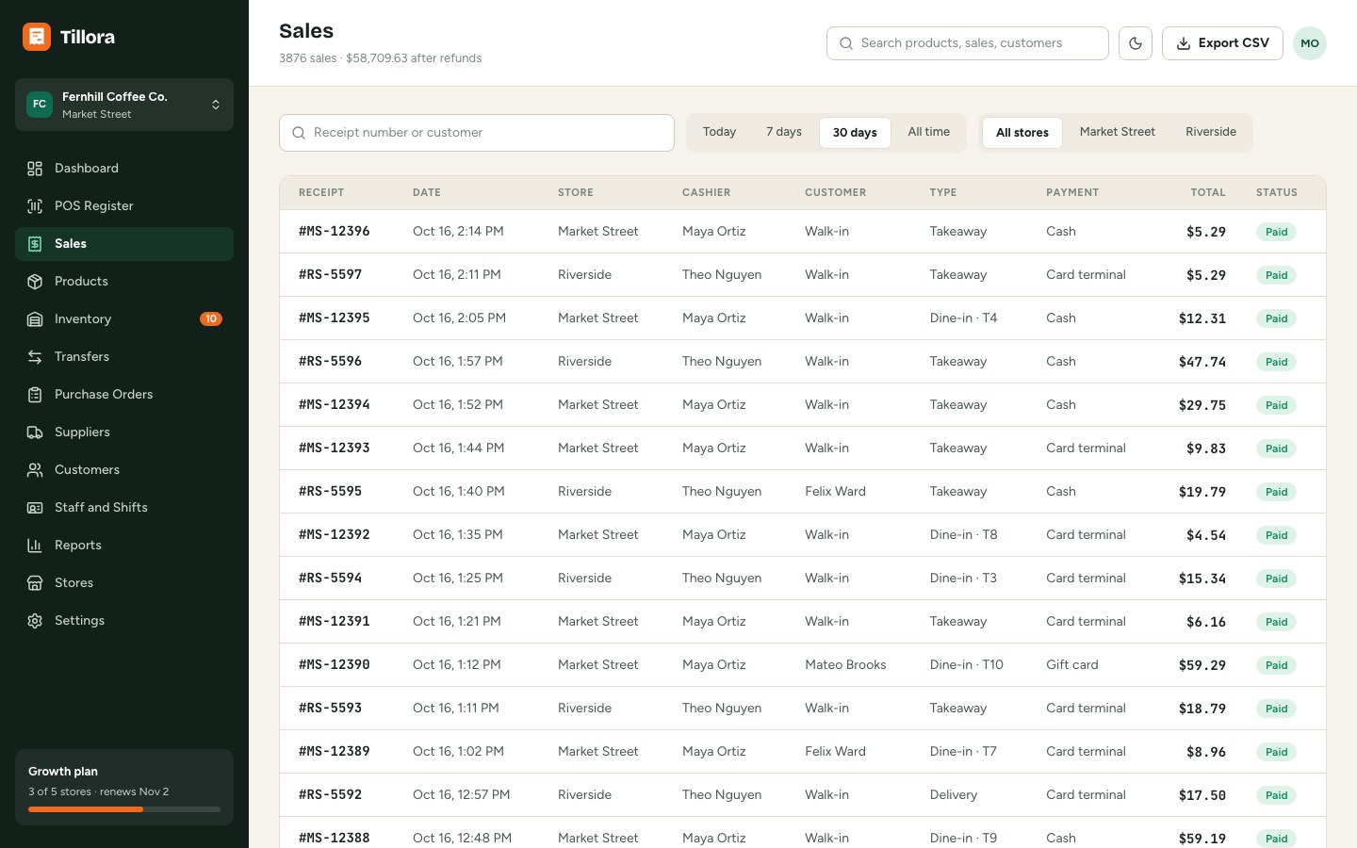This screenshot has height=848, width=1357.
Task: Focus the Receipt number or customer field
Action: tap(477, 133)
